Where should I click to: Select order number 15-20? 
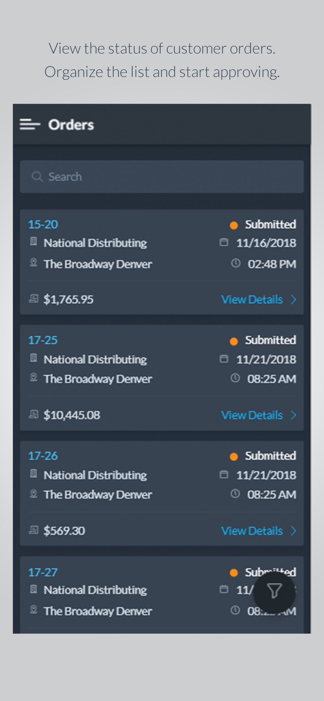click(x=43, y=224)
